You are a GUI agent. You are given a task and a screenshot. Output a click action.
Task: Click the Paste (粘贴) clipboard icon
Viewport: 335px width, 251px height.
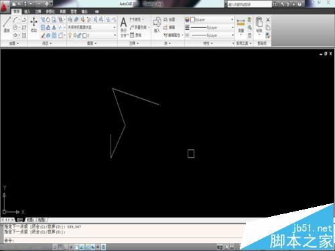[x=259, y=25]
